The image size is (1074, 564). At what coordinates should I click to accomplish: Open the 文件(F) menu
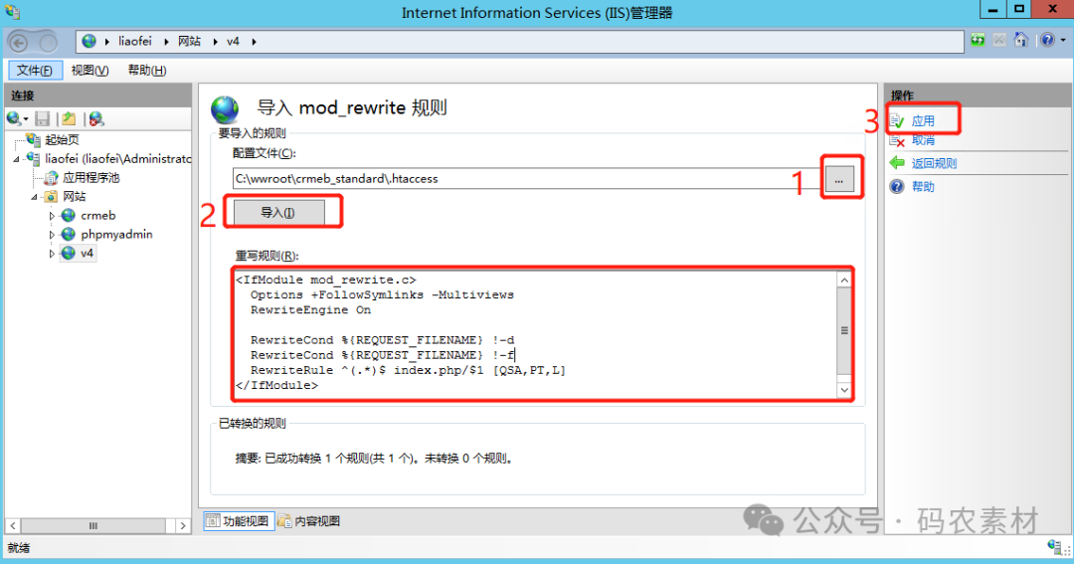click(35, 70)
